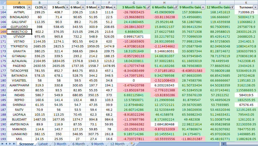
Task: Select the MVL symbol cell
Action: pos(19,139)
